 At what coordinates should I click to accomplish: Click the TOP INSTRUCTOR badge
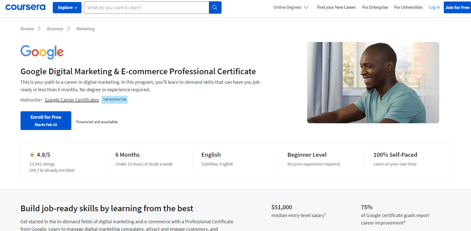114,100
